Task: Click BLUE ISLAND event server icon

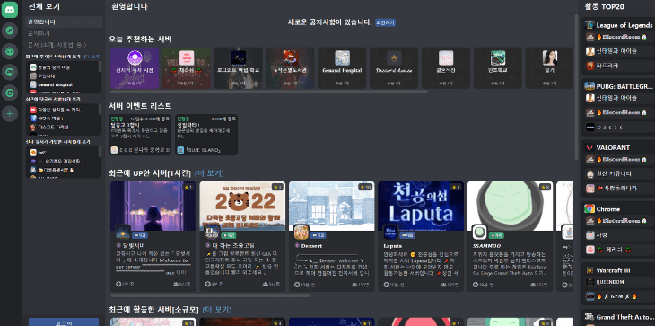Action: 180,150
